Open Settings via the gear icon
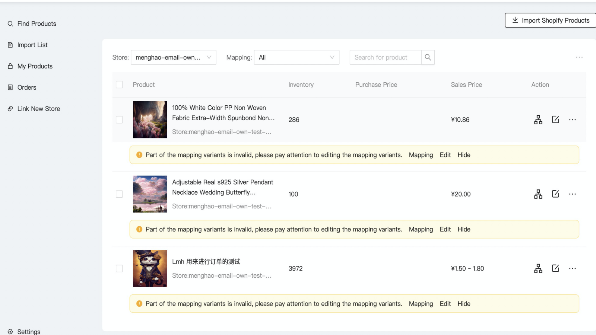The height and width of the screenshot is (335, 596). (10, 331)
